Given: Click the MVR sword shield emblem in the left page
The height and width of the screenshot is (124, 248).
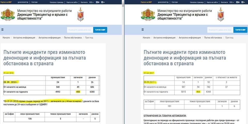Looking at the screenshot, I should (x=80, y=14).
